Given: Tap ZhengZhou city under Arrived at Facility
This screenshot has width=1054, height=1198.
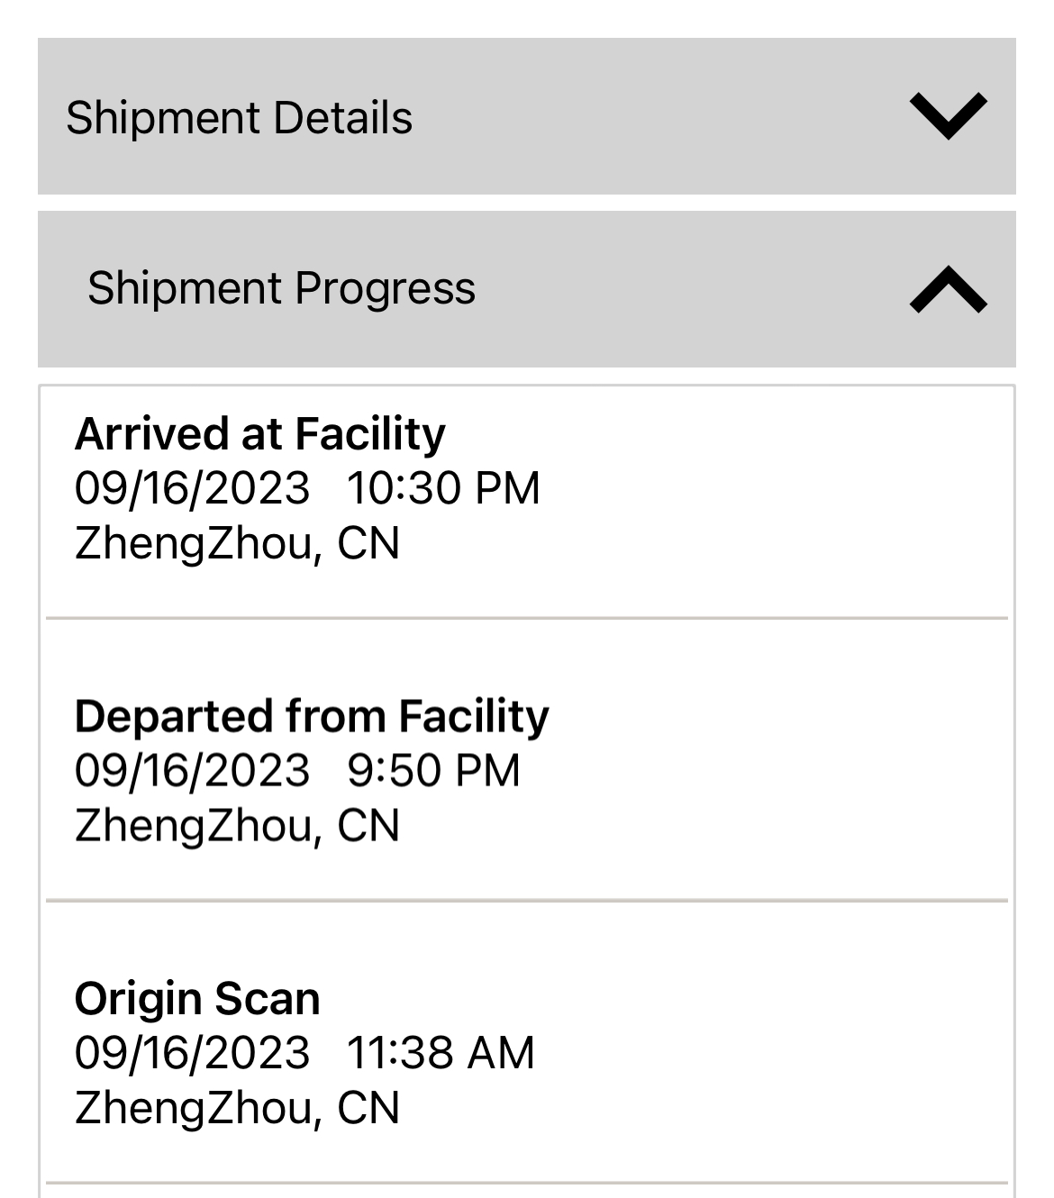Looking at the screenshot, I should click(x=193, y=544).
